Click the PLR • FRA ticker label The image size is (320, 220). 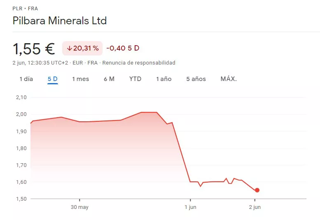click(x=24, y=8)
